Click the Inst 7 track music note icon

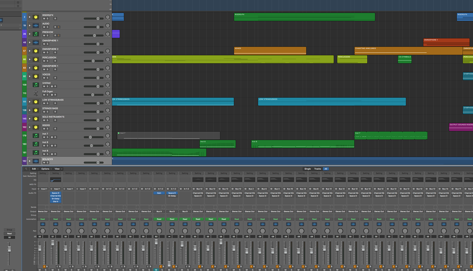(36, 135)
